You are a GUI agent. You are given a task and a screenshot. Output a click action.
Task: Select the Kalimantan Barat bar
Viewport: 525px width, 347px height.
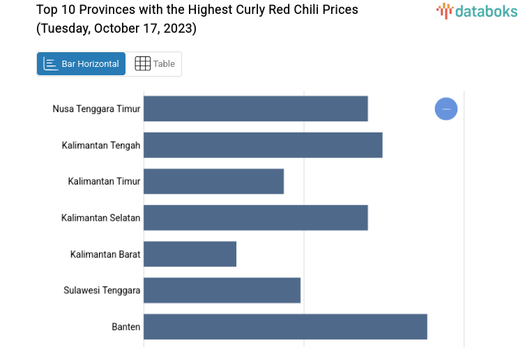(190, 254)
